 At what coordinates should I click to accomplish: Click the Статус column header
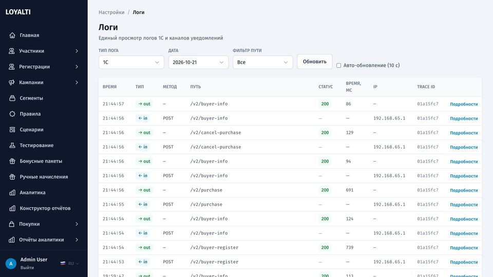pos(326,87)
